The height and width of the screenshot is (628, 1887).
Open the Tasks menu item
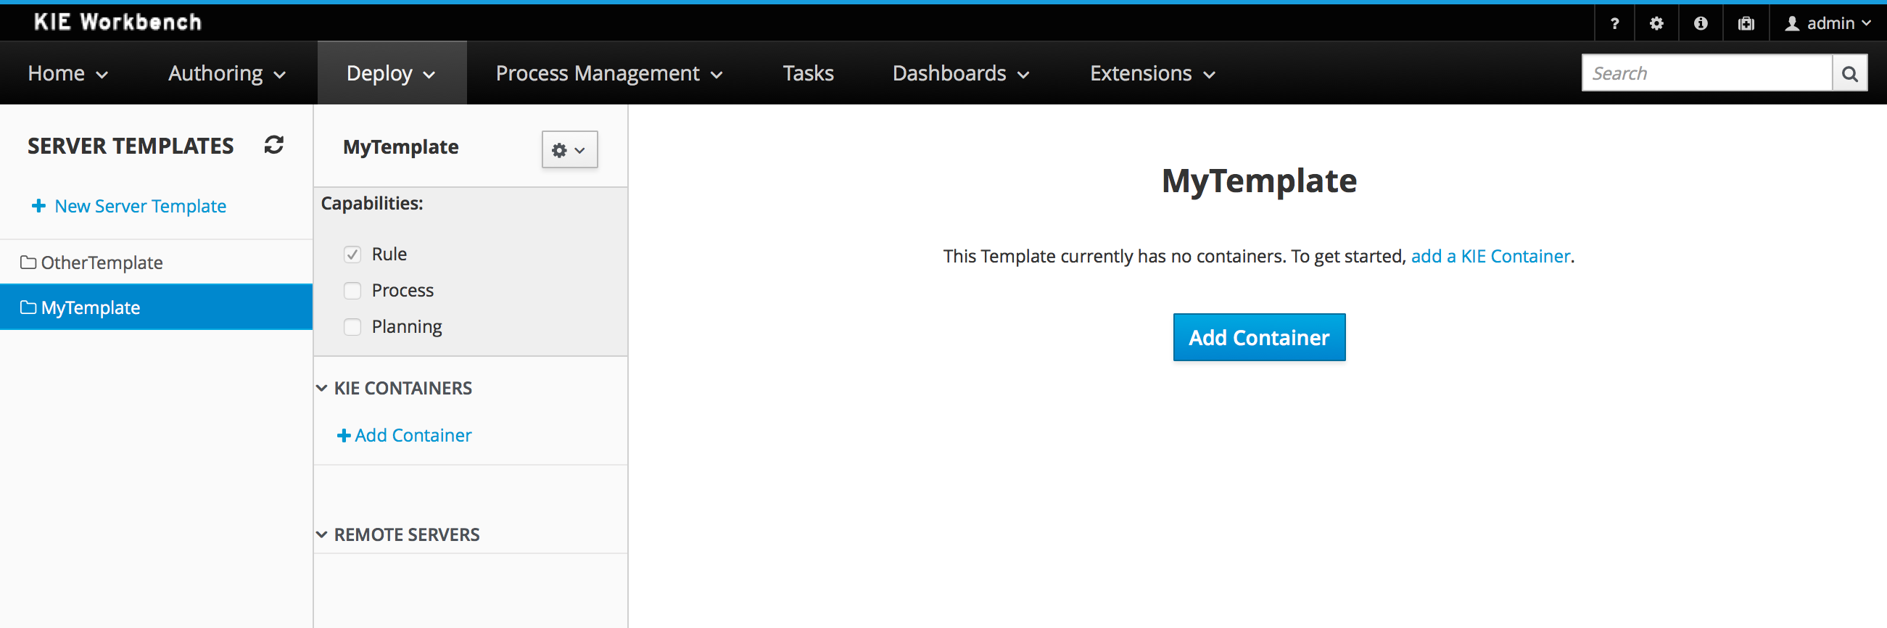tap(808, 73)
